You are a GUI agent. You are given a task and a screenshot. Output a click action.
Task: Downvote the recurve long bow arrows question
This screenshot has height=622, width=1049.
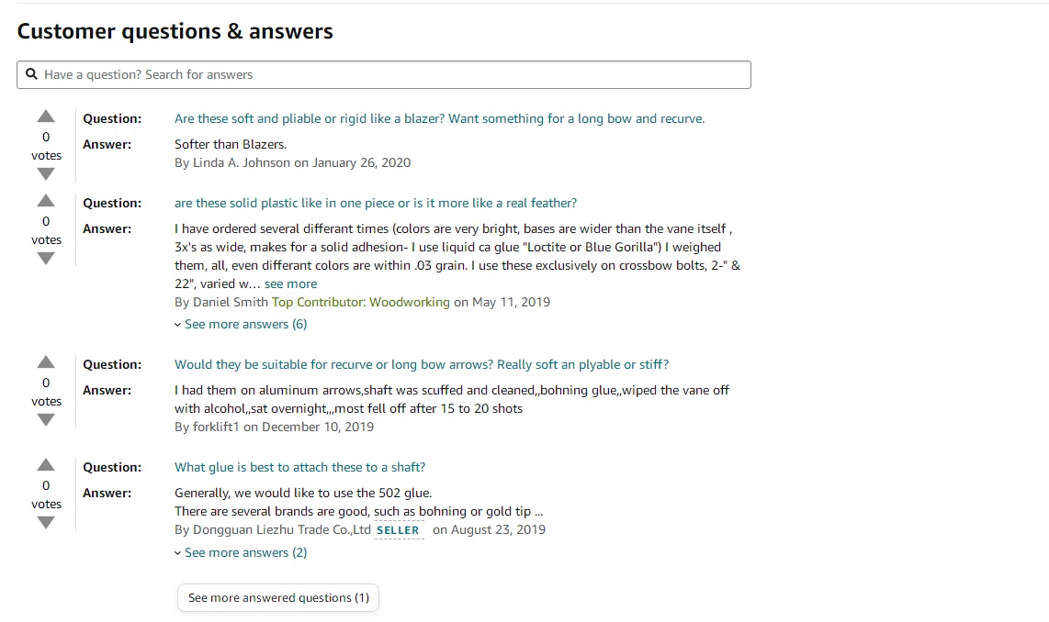[46, 420]
